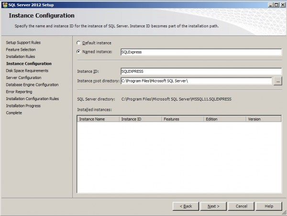Select Error Reporting step in sidebar
The image size is (287, 216).
tap(19, 91)
